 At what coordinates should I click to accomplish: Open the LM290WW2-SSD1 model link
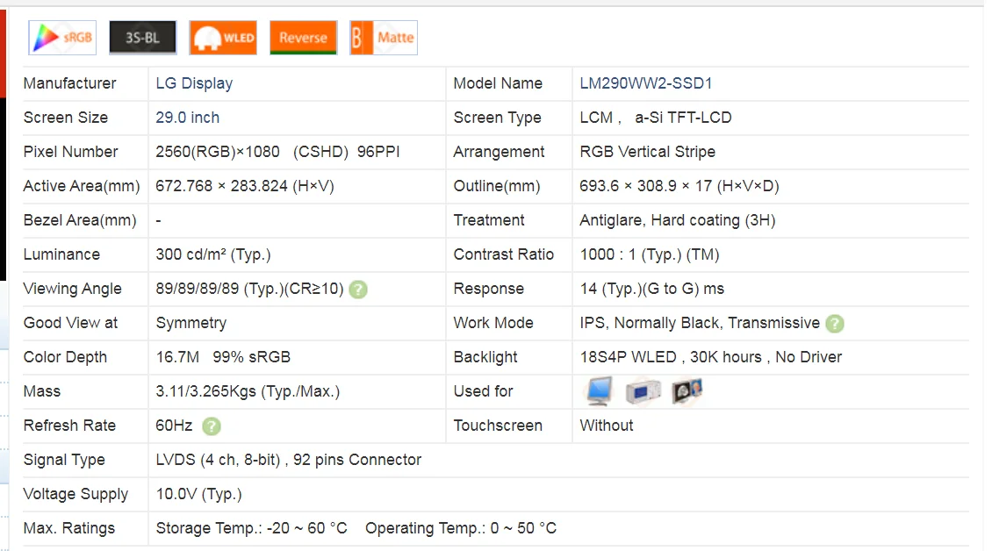click(x=646, y=83)
